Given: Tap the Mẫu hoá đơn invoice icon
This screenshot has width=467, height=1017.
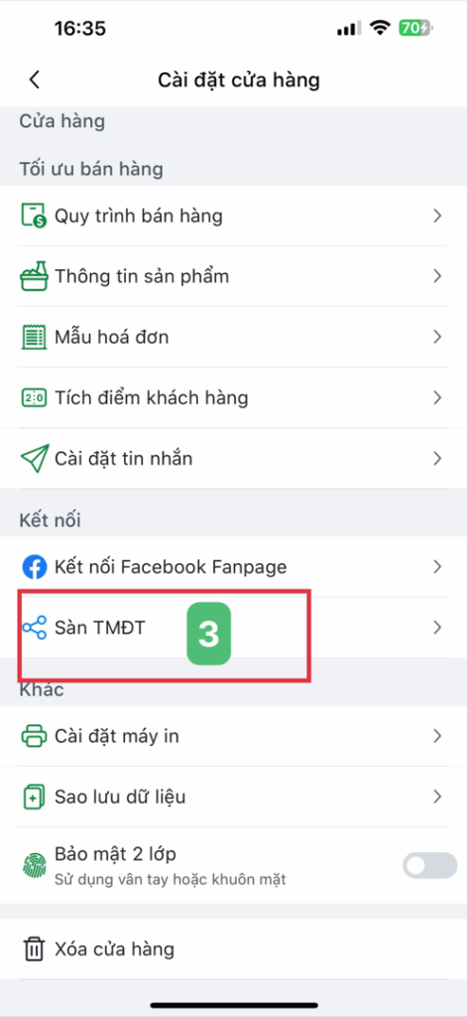Looking at the screenshot, I should click(x=35, y=338).
